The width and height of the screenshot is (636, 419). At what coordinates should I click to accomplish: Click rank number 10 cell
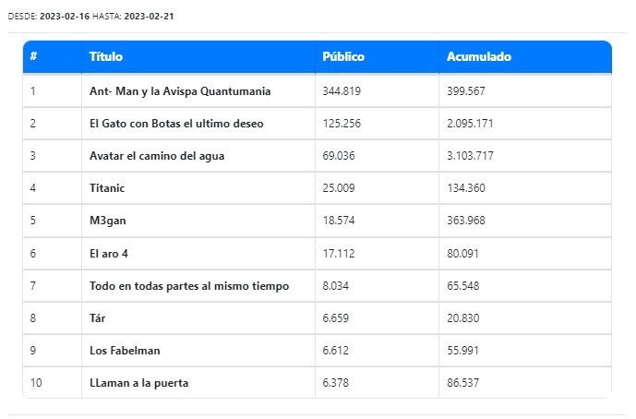coord(35,383)
